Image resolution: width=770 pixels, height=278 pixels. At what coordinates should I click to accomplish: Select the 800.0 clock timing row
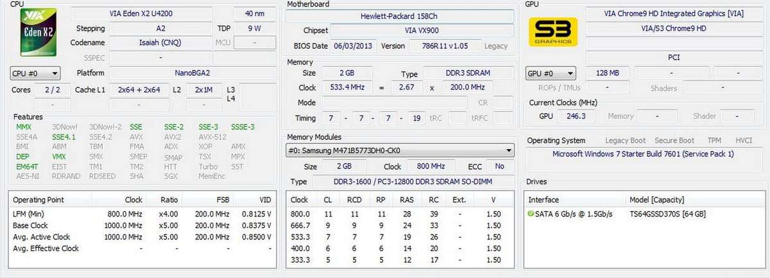[400, 214]
